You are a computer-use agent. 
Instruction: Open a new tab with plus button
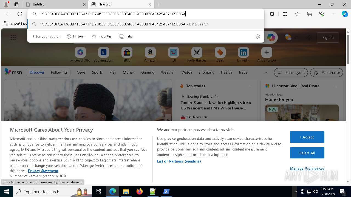[x=159, y=4]
